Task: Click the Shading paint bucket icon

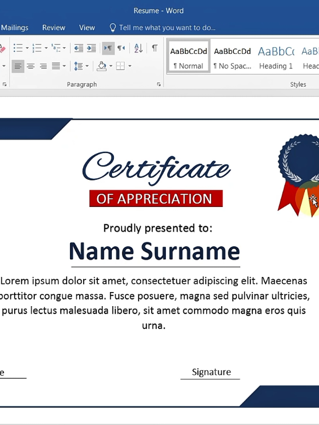Action: coord(102,66)
